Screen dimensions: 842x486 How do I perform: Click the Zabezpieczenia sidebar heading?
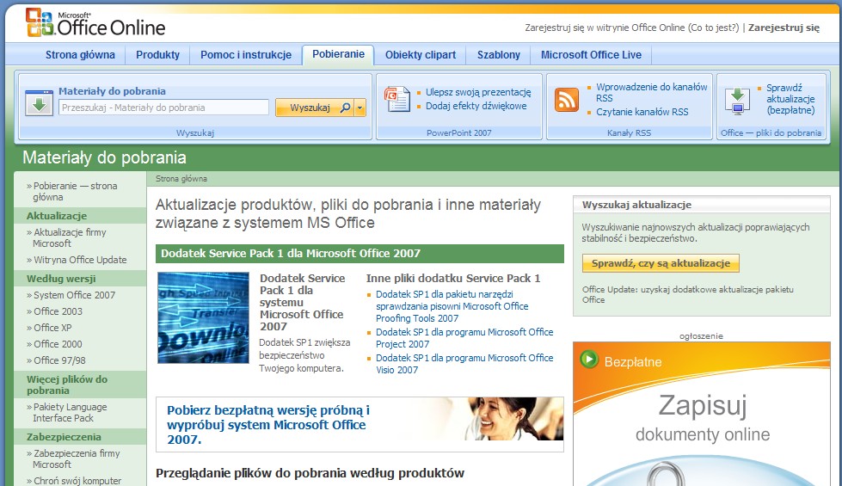pyautogui.click(x=64, y=437)
